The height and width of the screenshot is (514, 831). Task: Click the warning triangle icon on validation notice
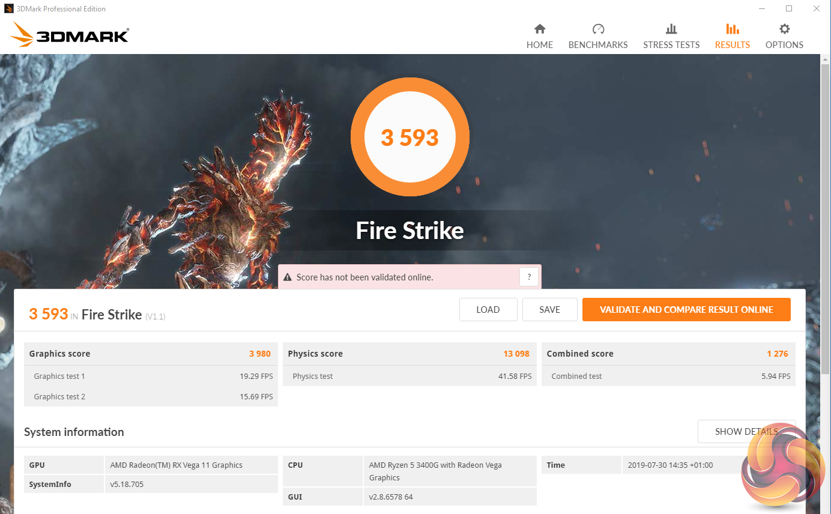(x=288, y=277)
